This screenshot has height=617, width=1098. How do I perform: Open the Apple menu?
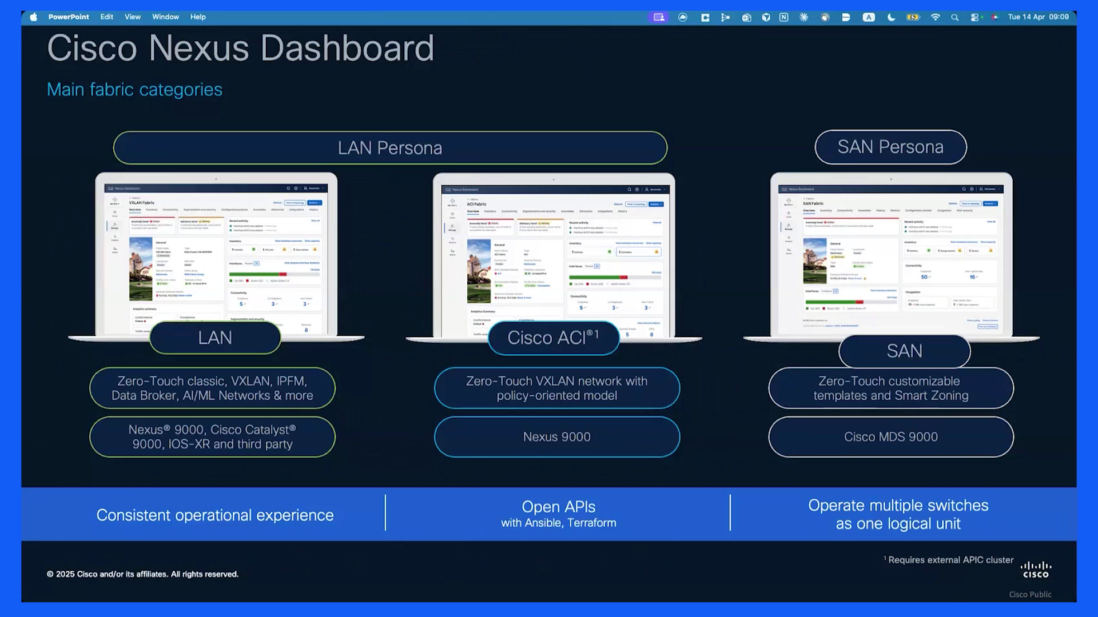[x=33, y=17]
